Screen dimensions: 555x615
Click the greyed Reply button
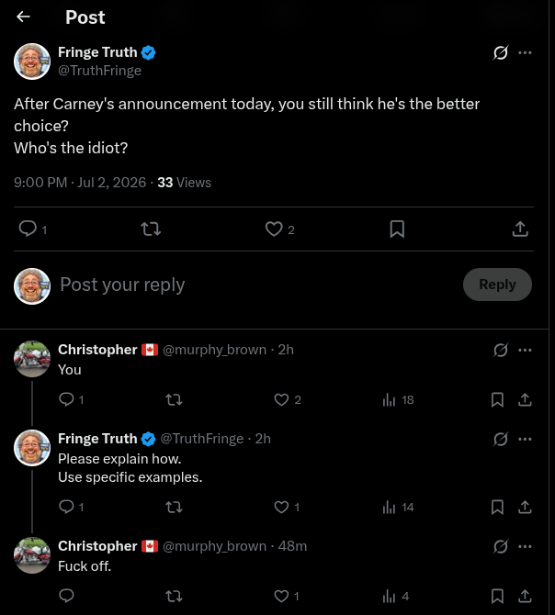(x=497, y=285)
